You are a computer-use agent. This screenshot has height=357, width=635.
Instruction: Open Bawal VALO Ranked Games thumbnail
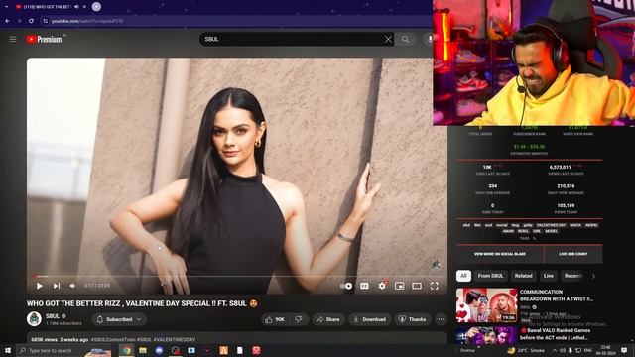coord(487,335)
